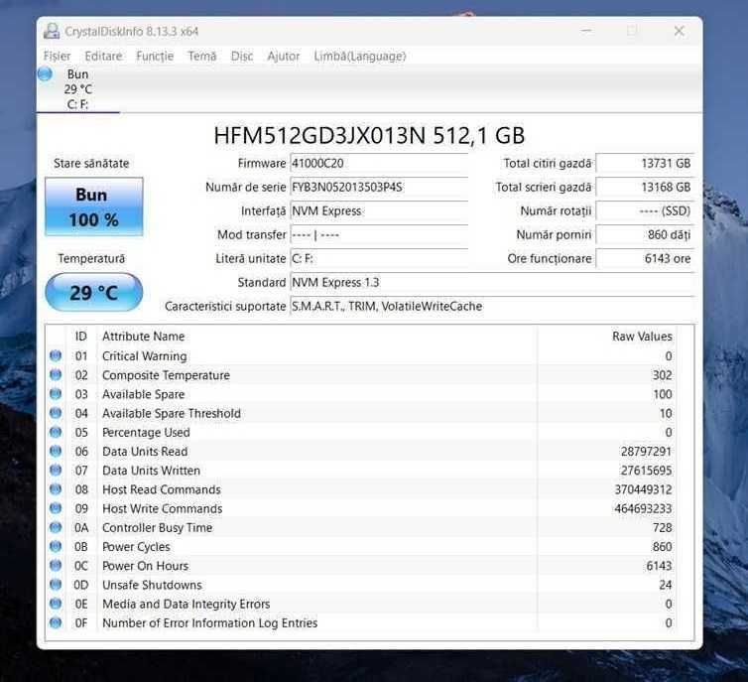Click the ID column header

coord(81,337)
